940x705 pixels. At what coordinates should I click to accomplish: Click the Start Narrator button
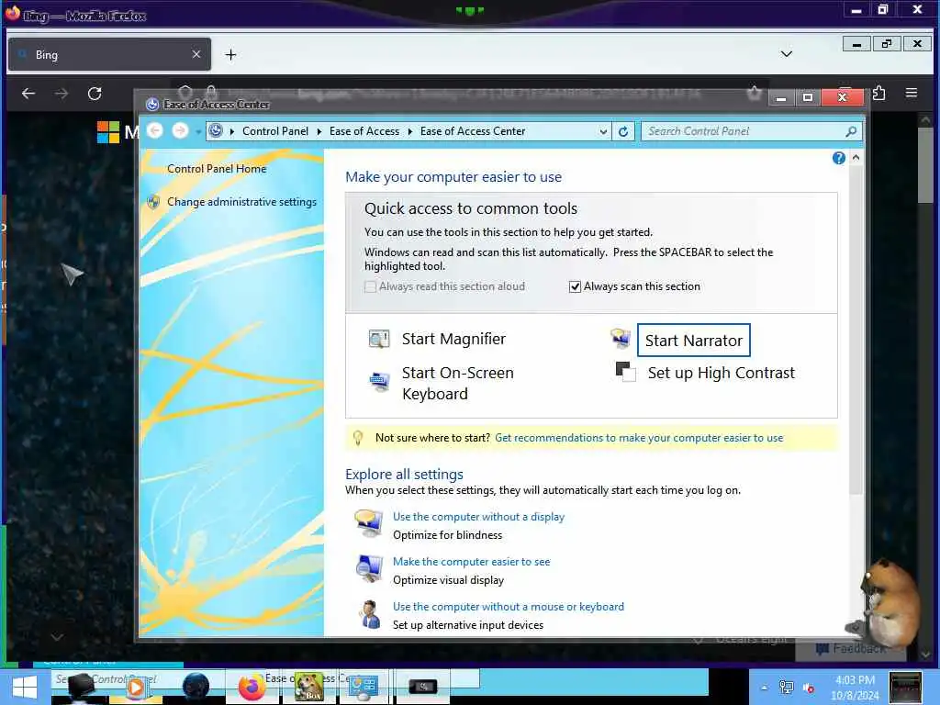[693, 341]
